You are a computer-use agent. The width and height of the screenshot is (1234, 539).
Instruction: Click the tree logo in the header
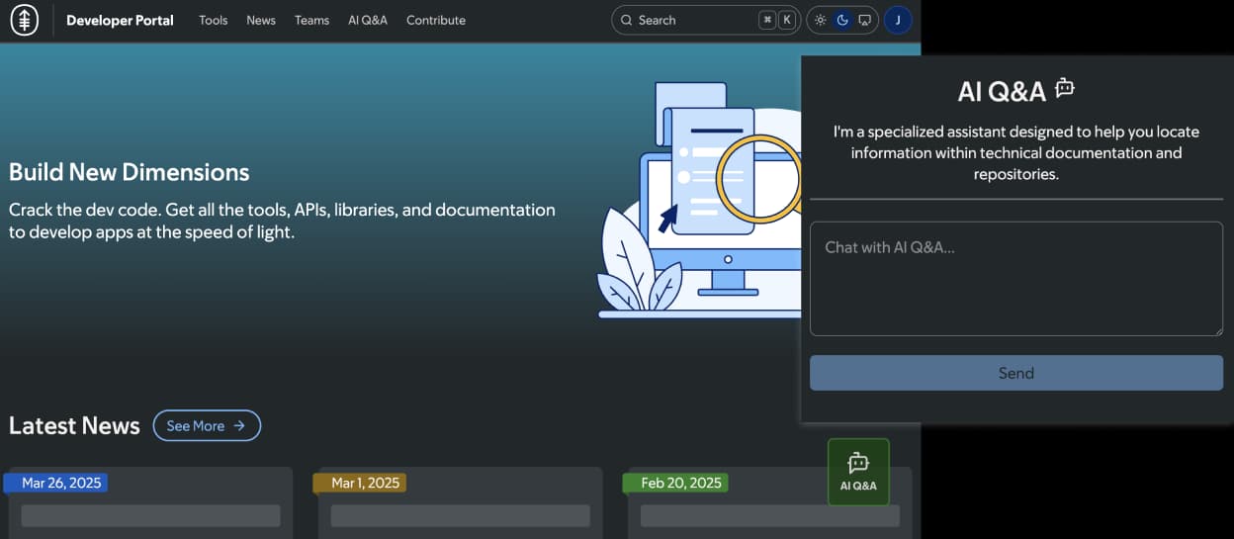[25, 20]
